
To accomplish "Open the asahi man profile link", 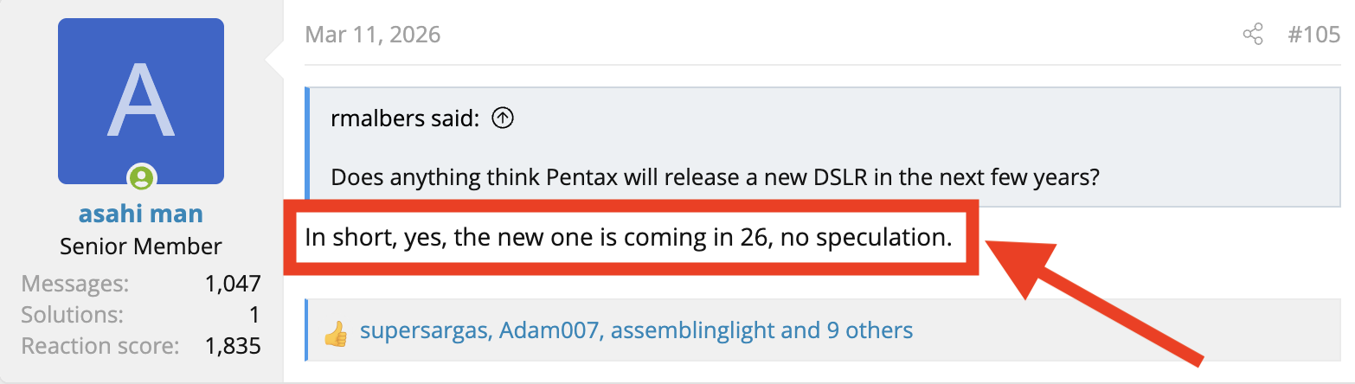I will coord(141,214).
